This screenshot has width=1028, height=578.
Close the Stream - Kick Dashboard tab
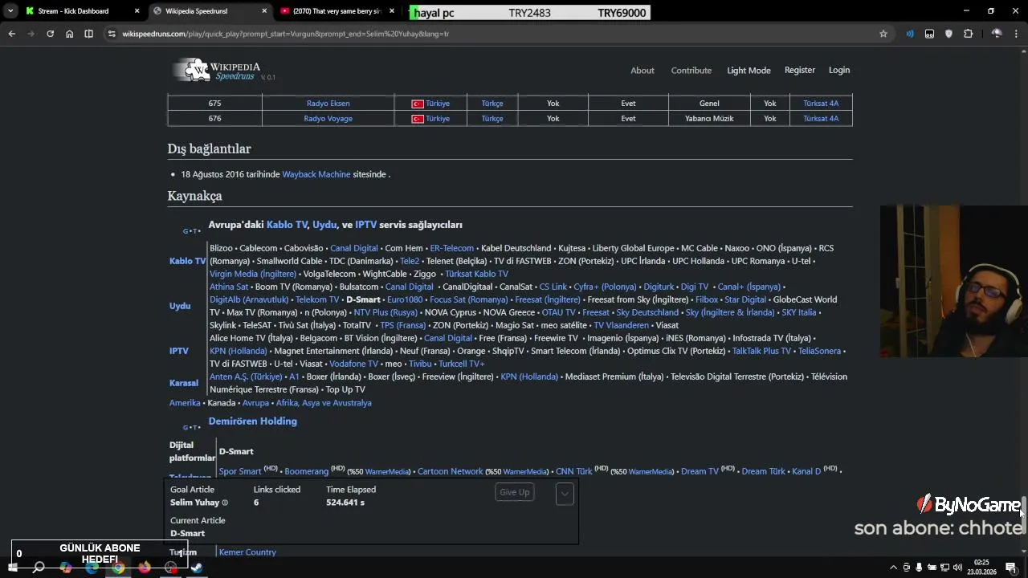point(137,11)
